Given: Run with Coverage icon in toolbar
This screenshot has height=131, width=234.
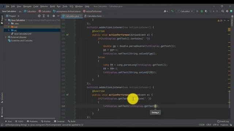Looking at the screenshot, I should 206,11.
